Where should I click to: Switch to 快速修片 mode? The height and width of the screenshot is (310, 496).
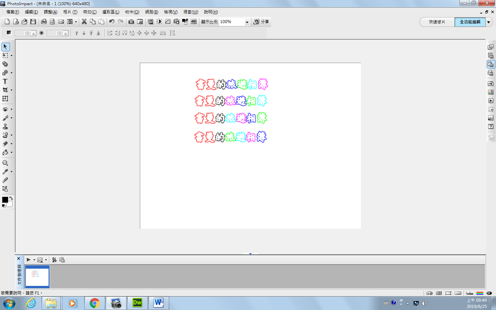pos(437,22)
